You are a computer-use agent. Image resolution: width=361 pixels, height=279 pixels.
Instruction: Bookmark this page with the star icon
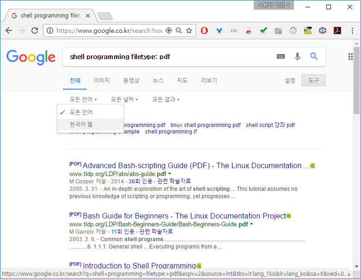click(189, 30)
